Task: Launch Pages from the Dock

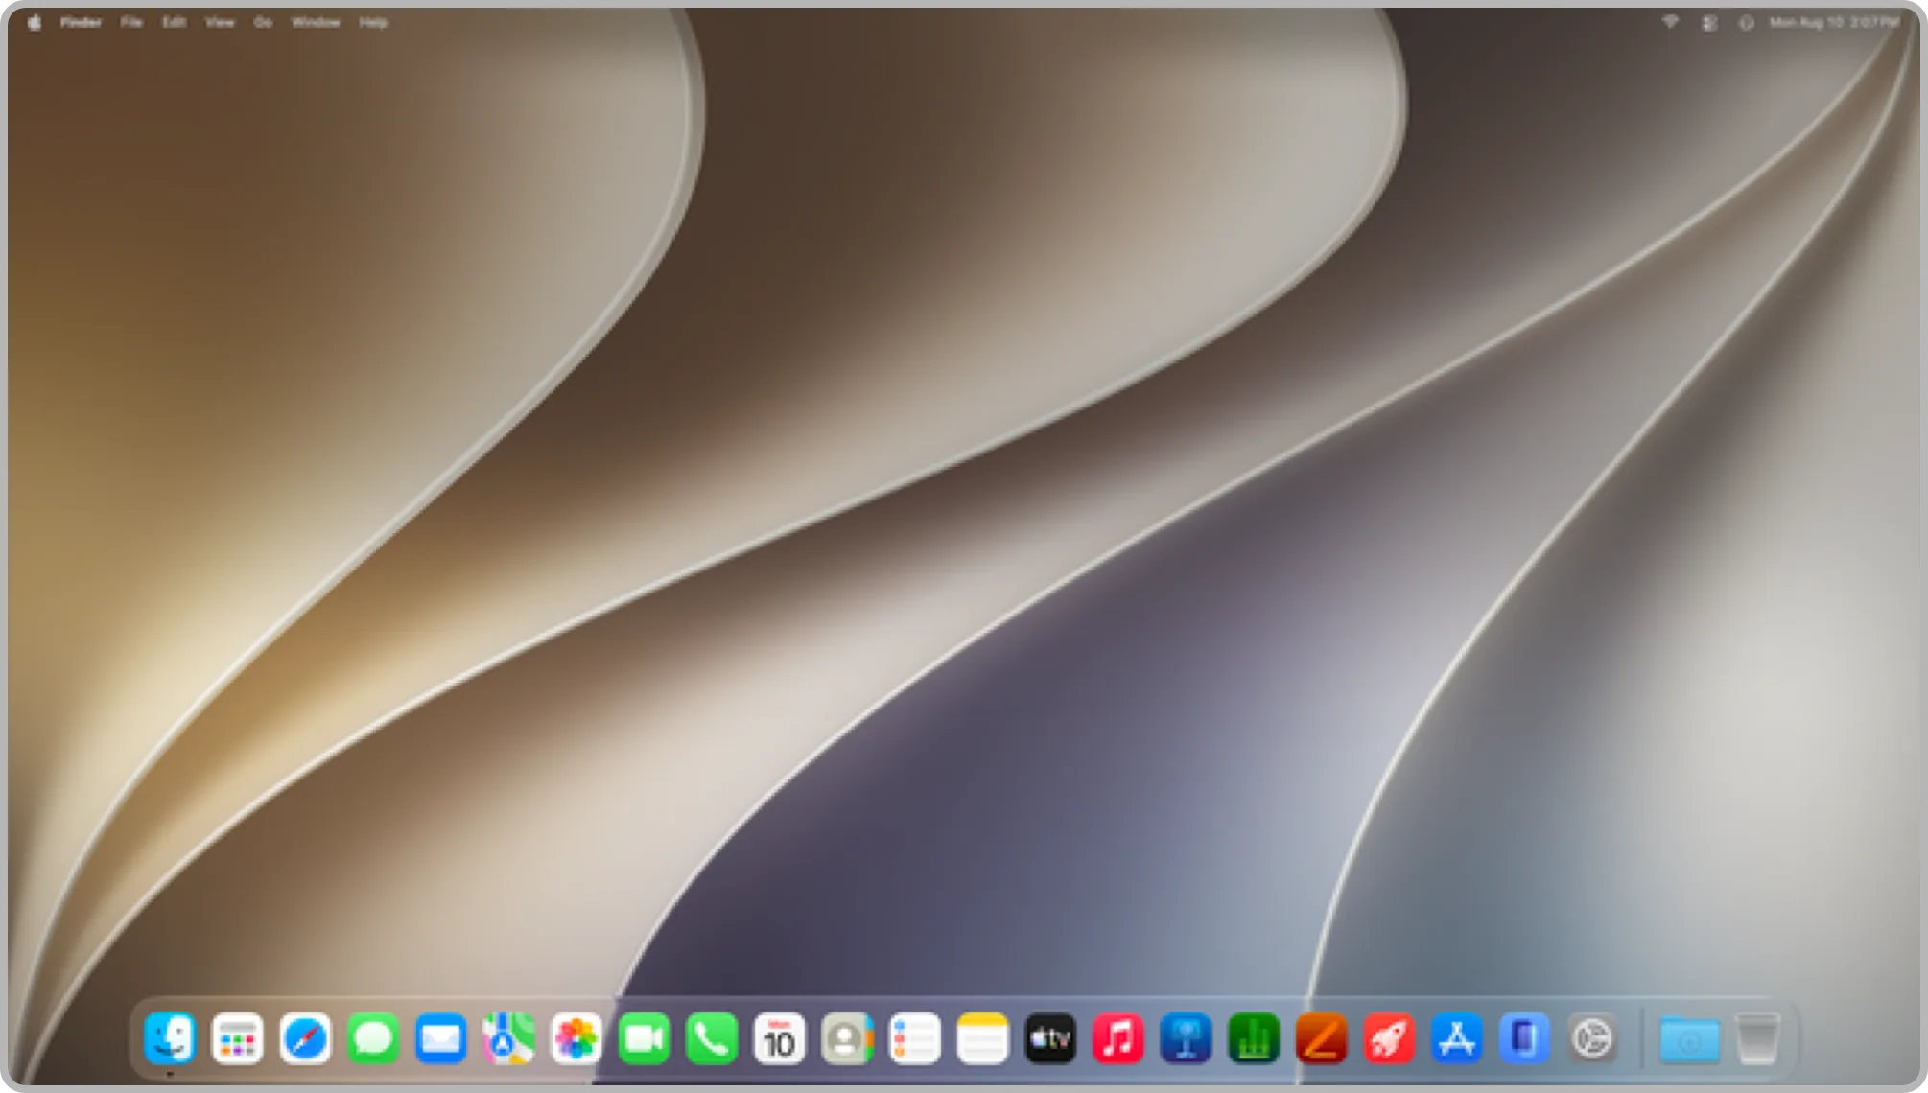Action: pos(1322,1038)
